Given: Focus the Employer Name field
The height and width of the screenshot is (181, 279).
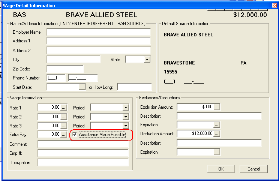Looking at the screenshot, I should [99, 32].
